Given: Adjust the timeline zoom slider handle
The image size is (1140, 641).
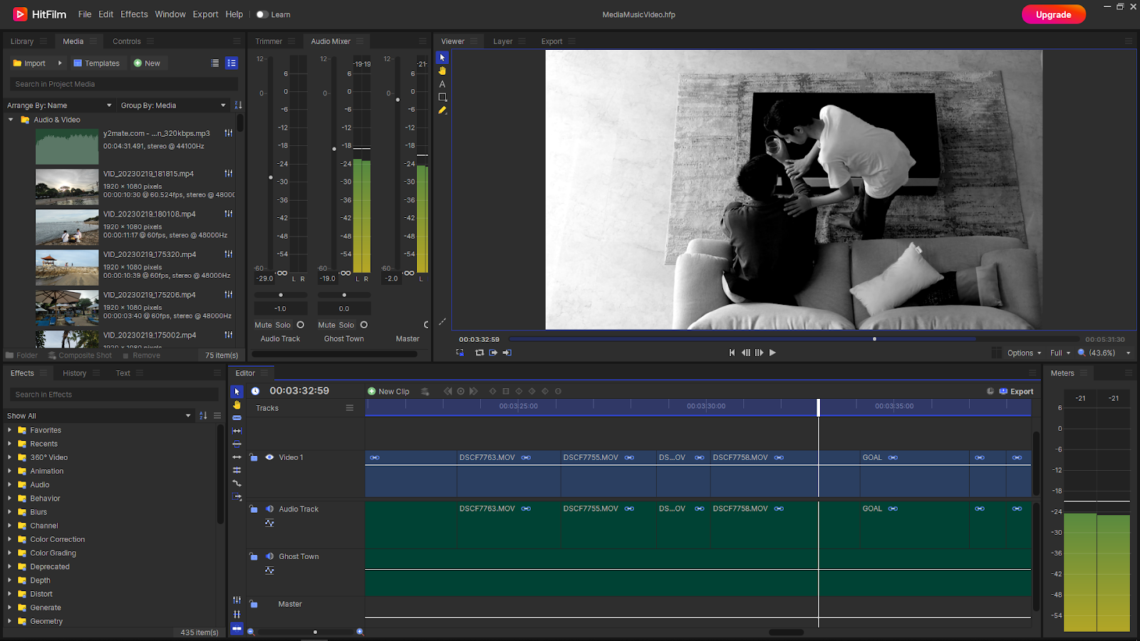Looking at the screenshot, I should pyautogui.click(x=315, y=632).
